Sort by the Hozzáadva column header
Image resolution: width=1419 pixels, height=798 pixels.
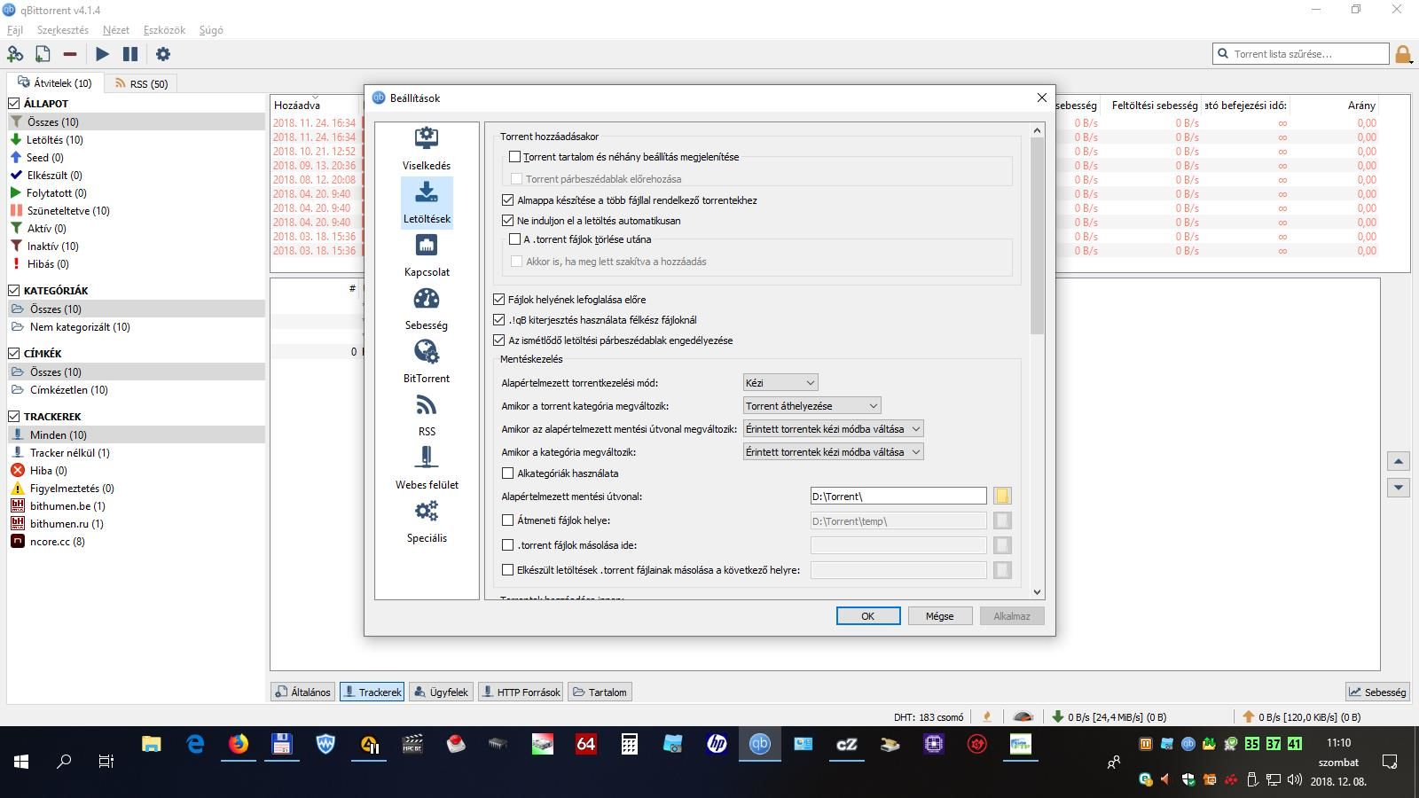point(297,106)
